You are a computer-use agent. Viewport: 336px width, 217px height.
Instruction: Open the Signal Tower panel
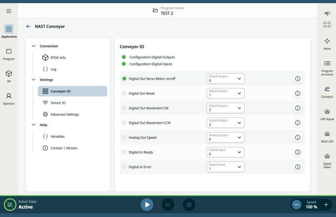click(327, 160)
